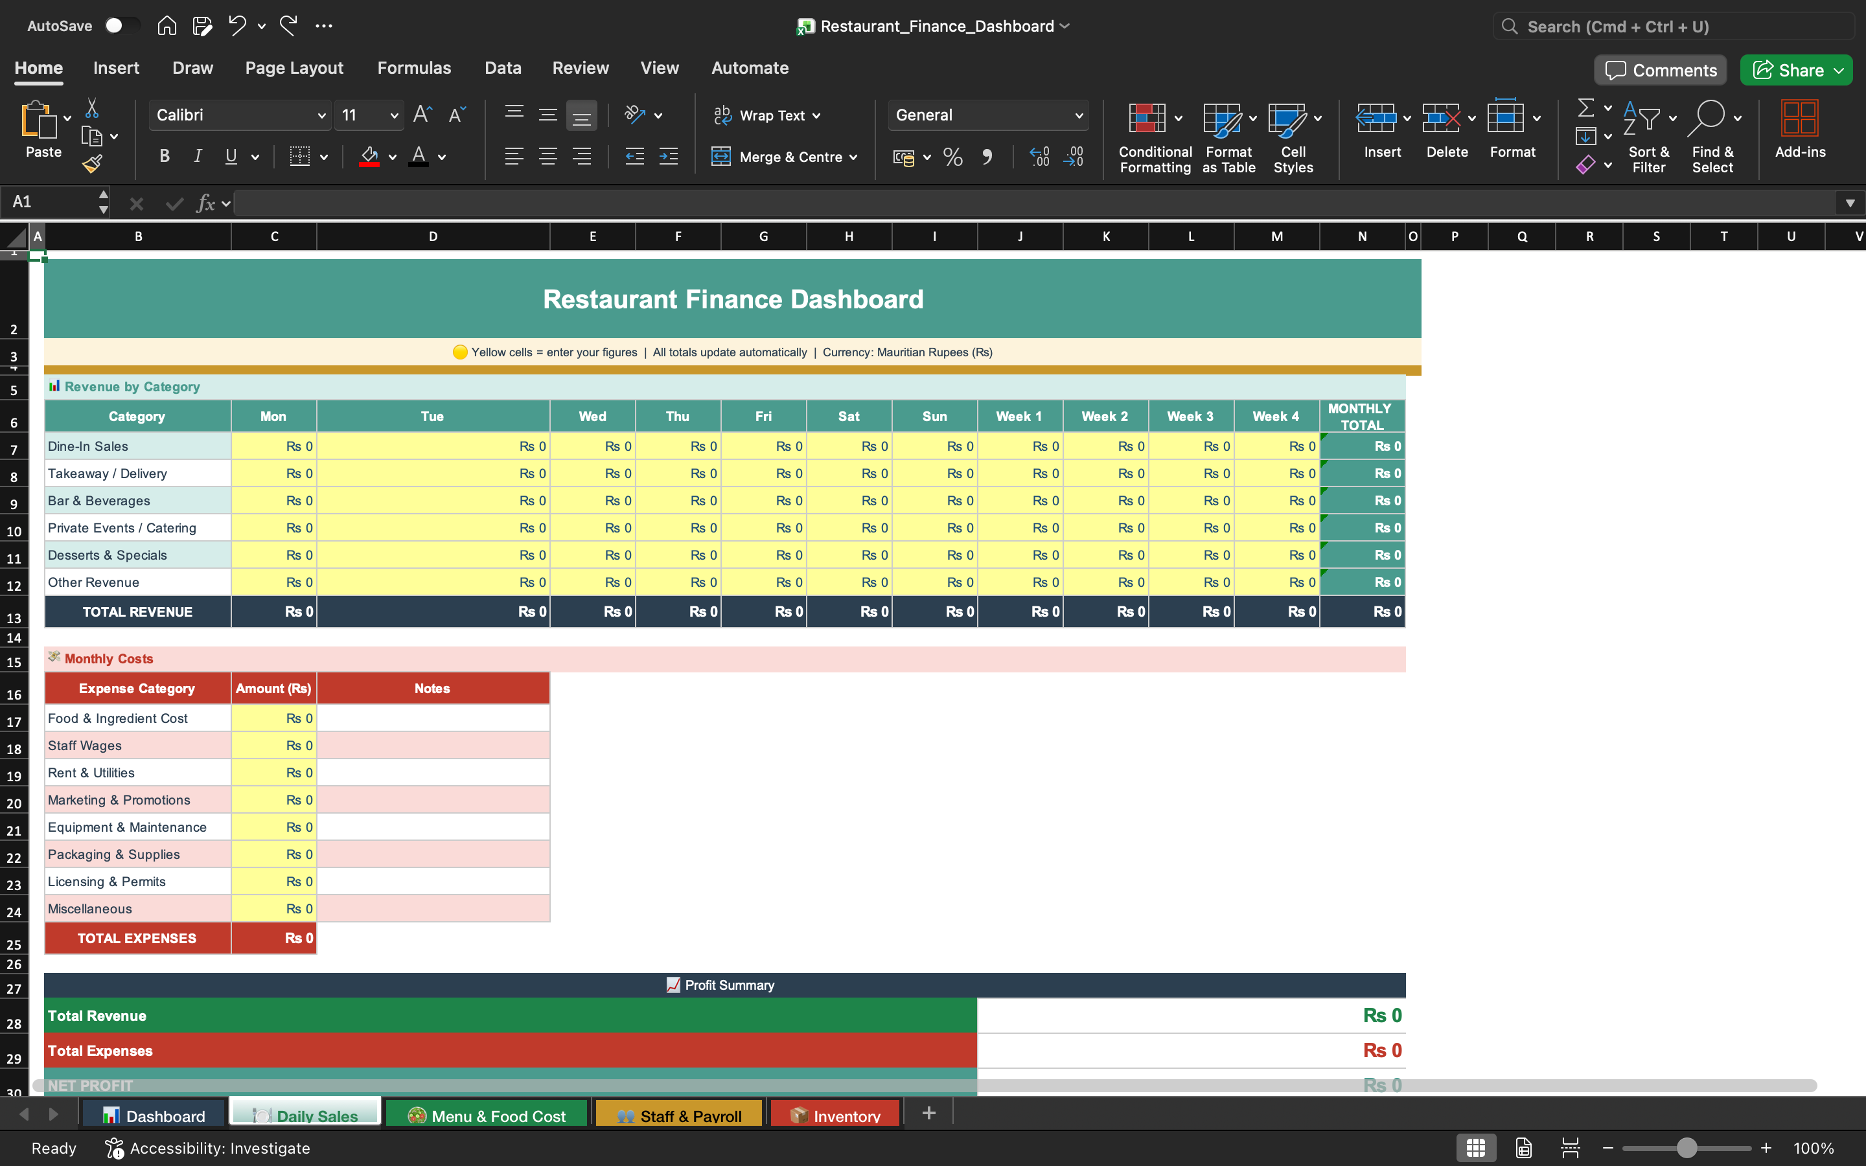Screen dimensions: 1866x1166
Task: Toggle top vertical alignment button
Action: pyautogui.click(x=514, y=115)
